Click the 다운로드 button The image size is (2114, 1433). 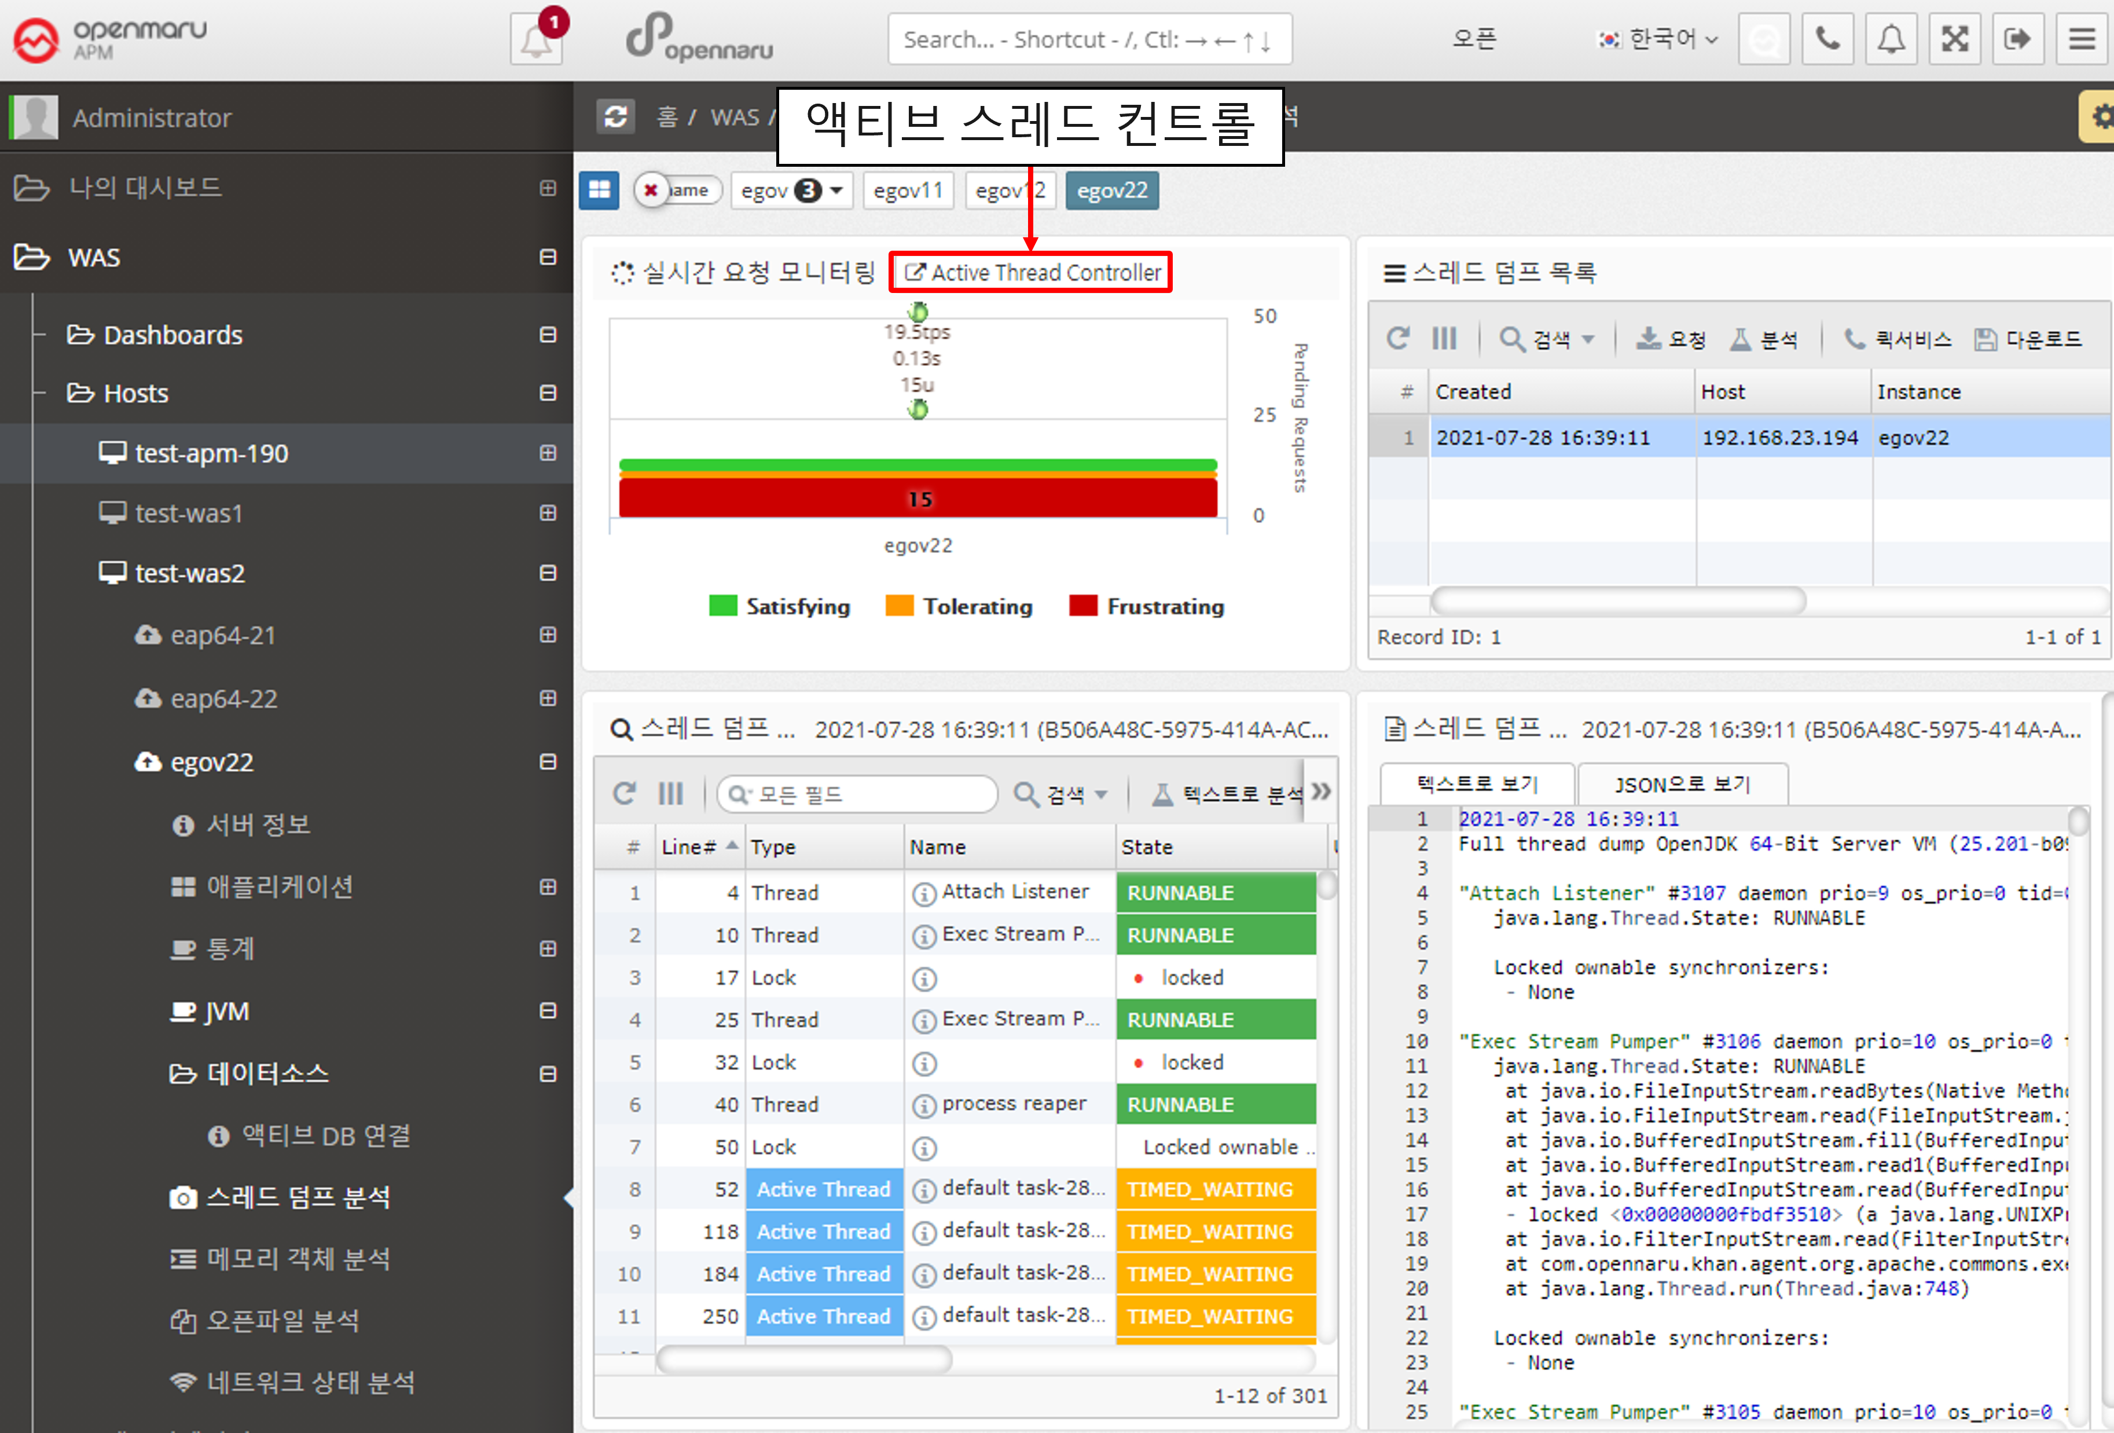2028,339
